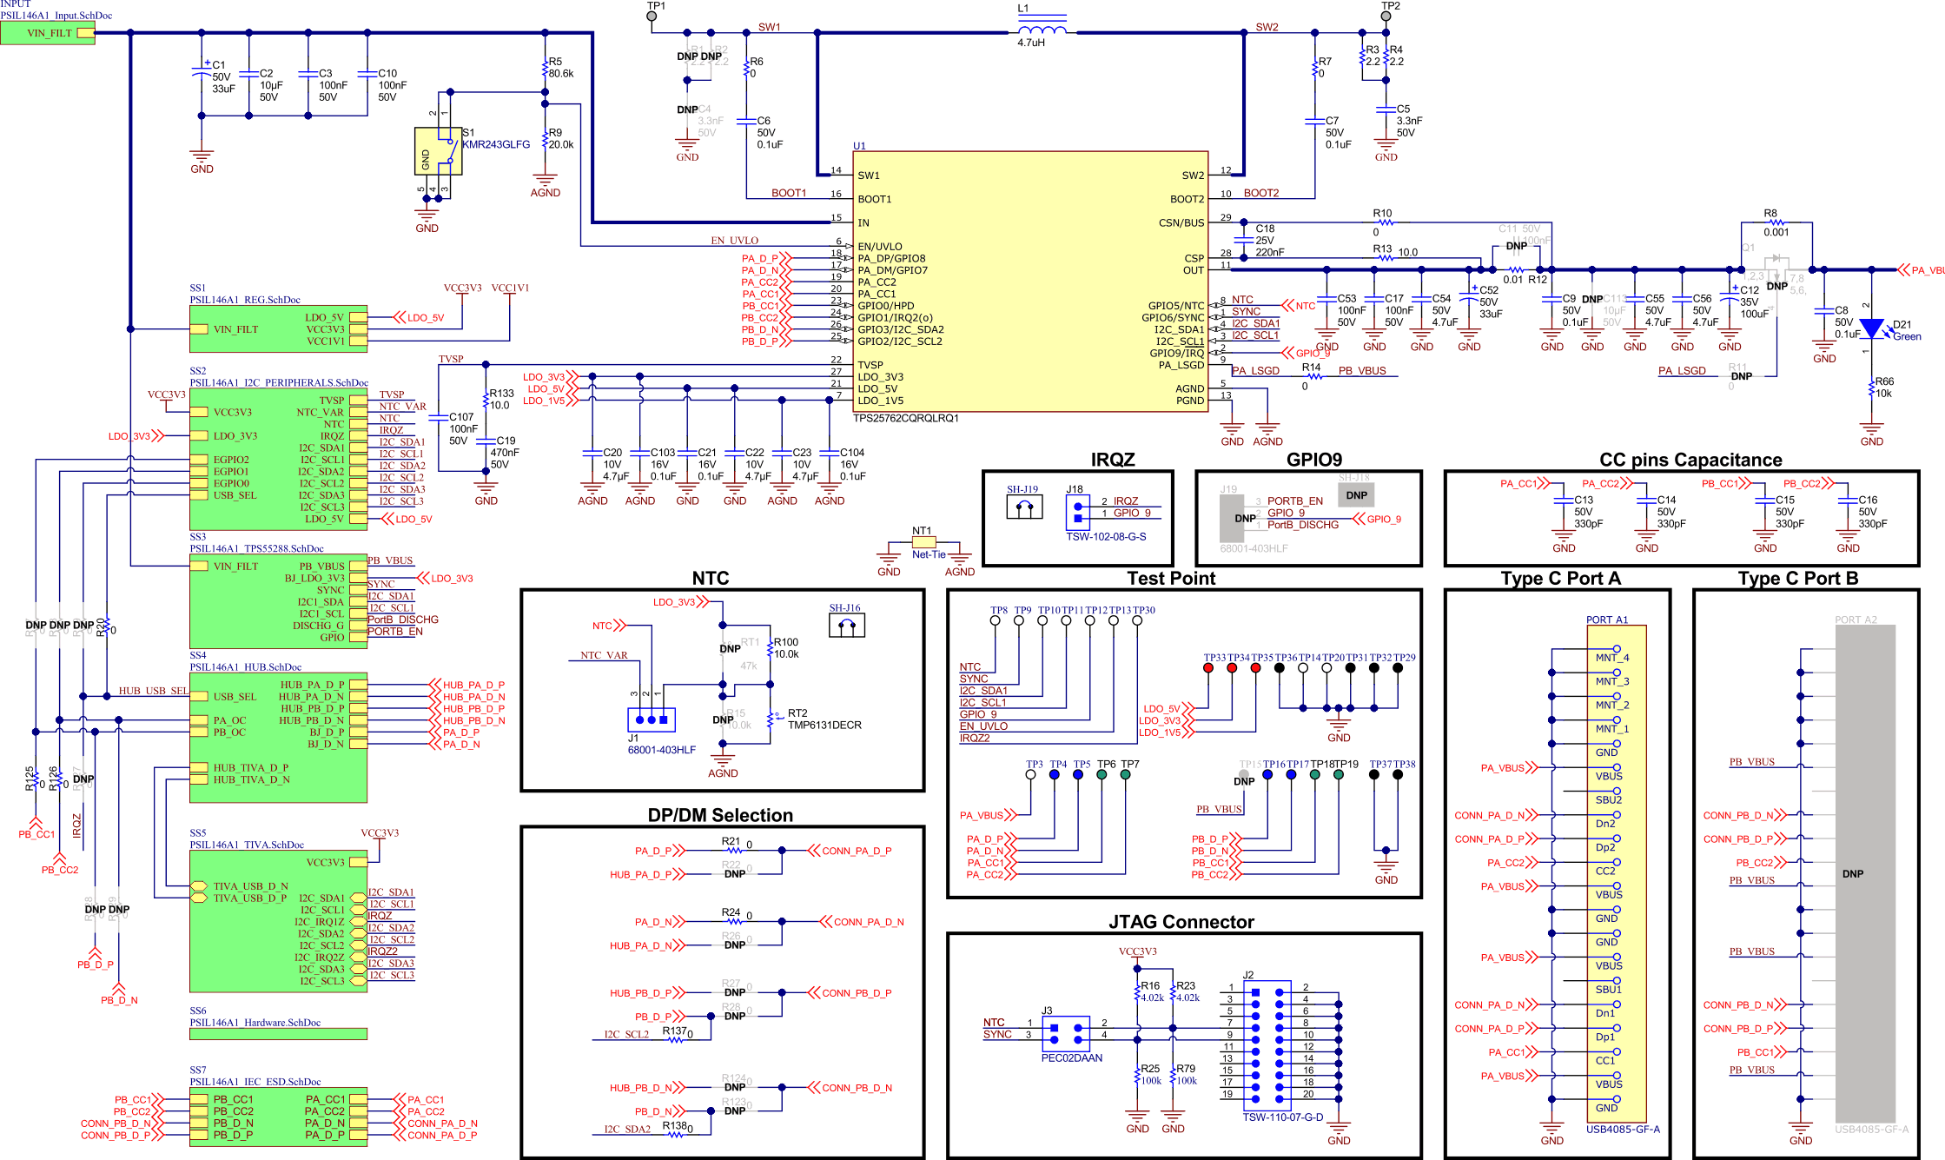Screen dimensions: 1945x1160
Task: Select the C18 220nF capacitor
Action: (x=1244, y=240)
